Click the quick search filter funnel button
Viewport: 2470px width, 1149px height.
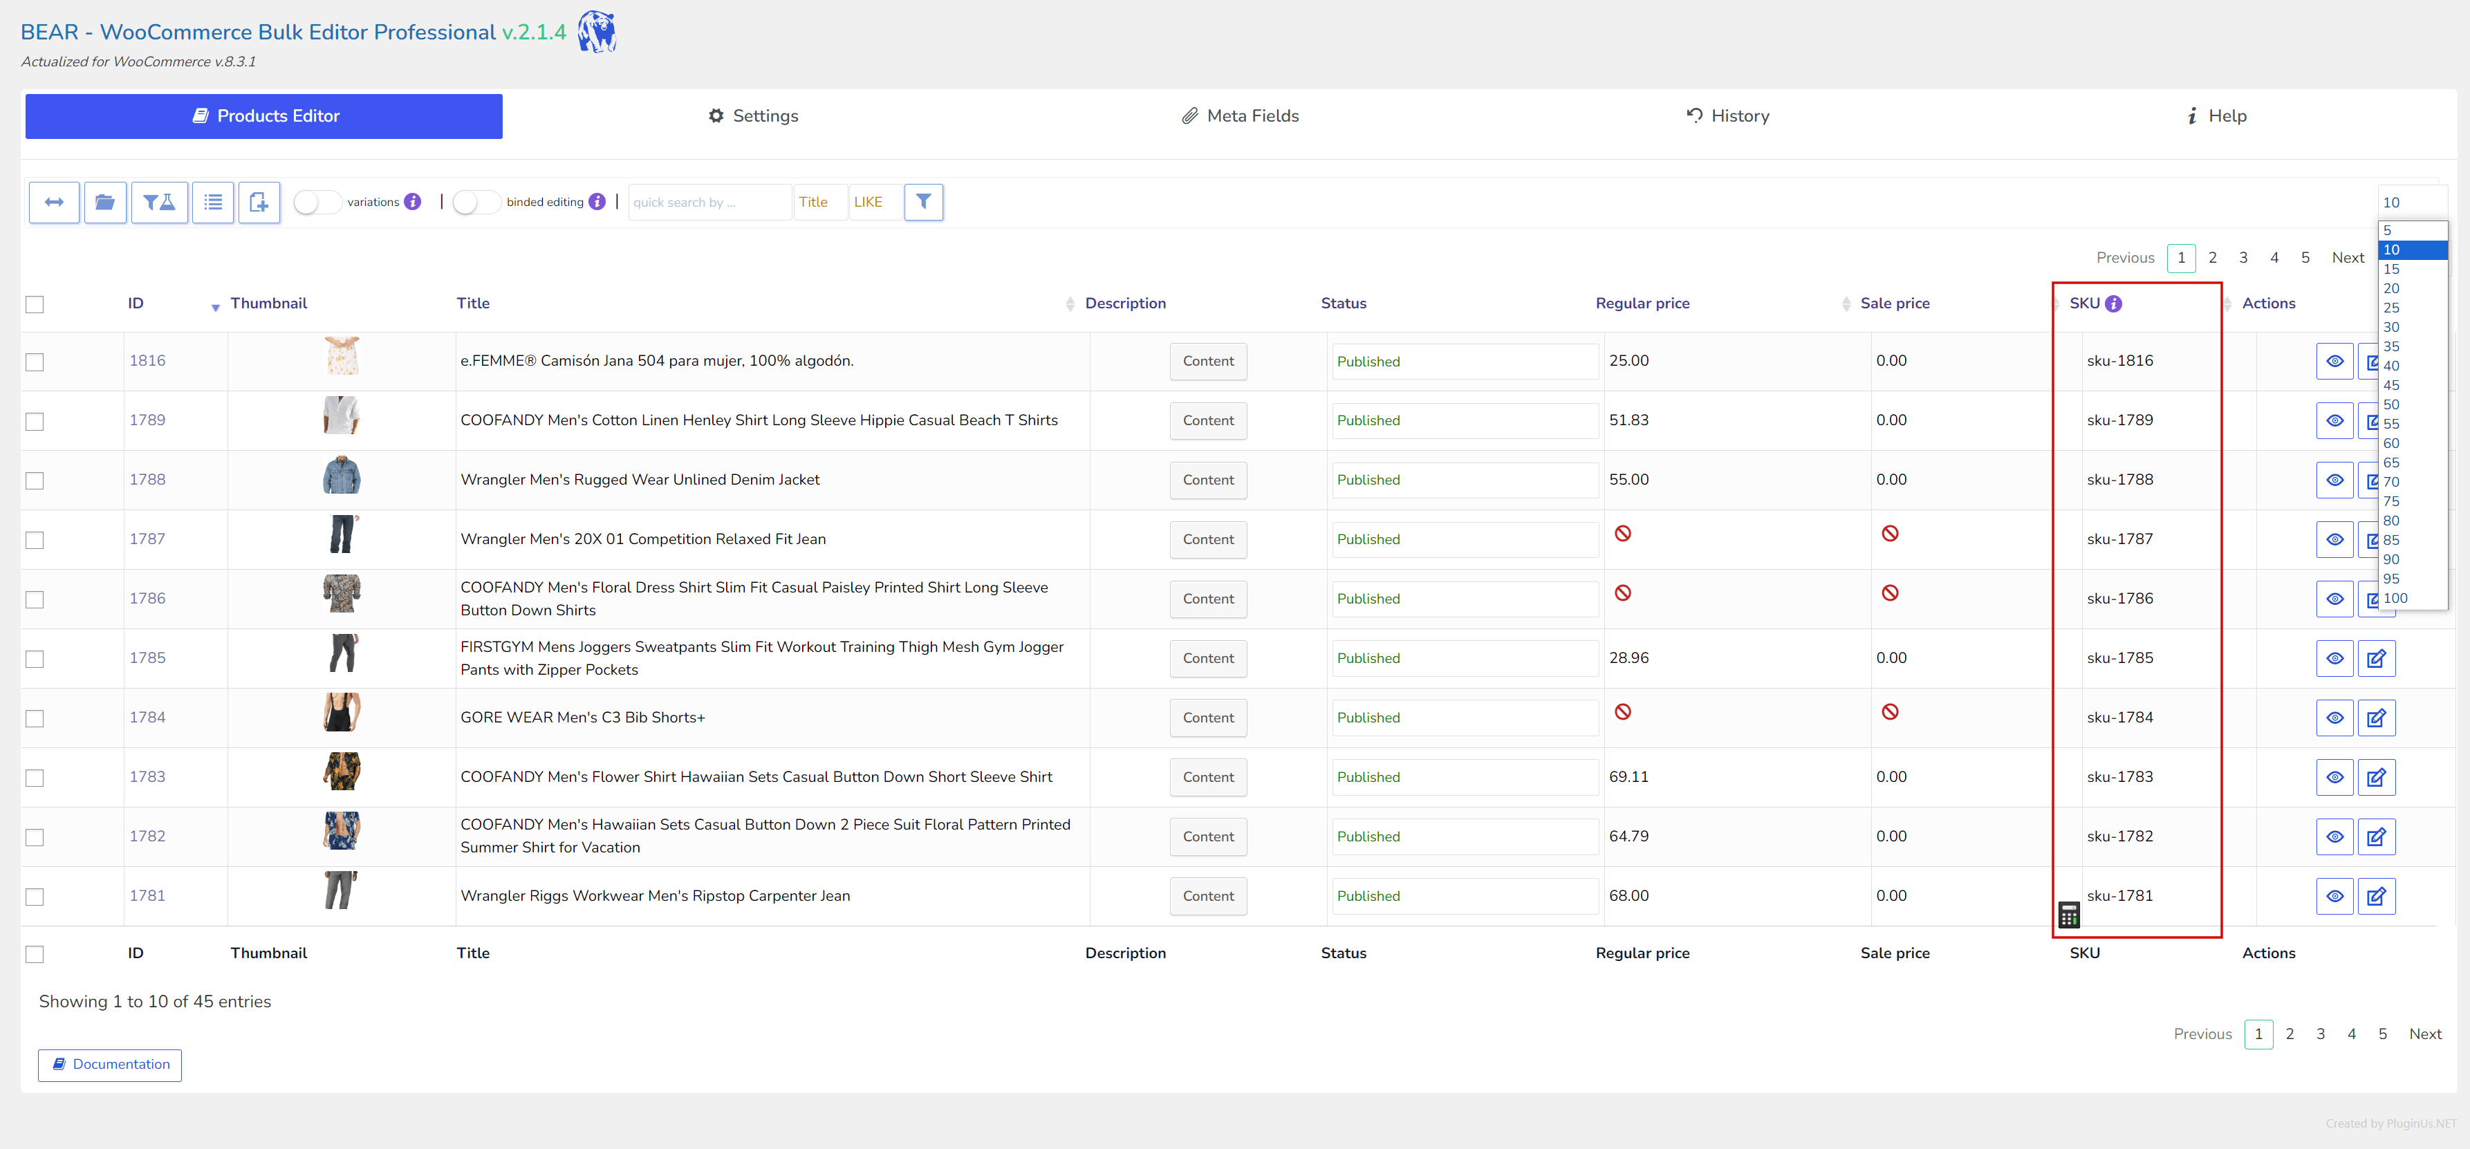[x=923, y=201]
